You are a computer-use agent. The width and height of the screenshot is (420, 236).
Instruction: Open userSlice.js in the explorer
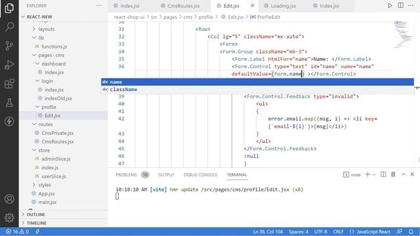click(x=54, y=176)
